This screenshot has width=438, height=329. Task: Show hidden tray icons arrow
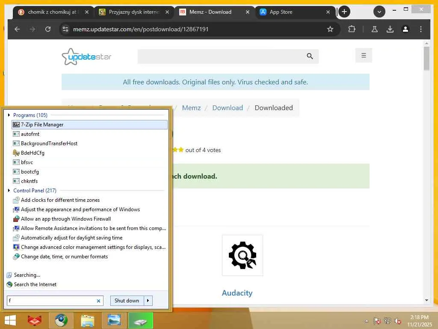[367, 321]
